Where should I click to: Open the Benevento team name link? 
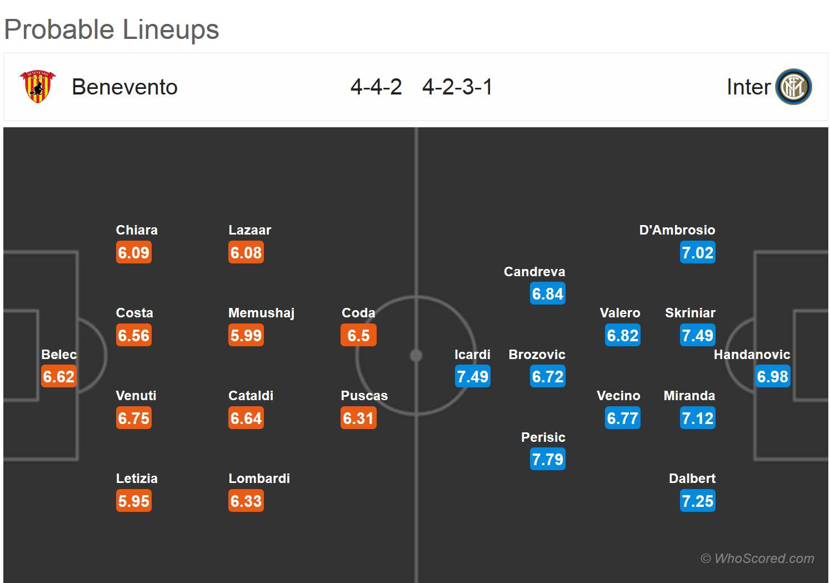124,87
